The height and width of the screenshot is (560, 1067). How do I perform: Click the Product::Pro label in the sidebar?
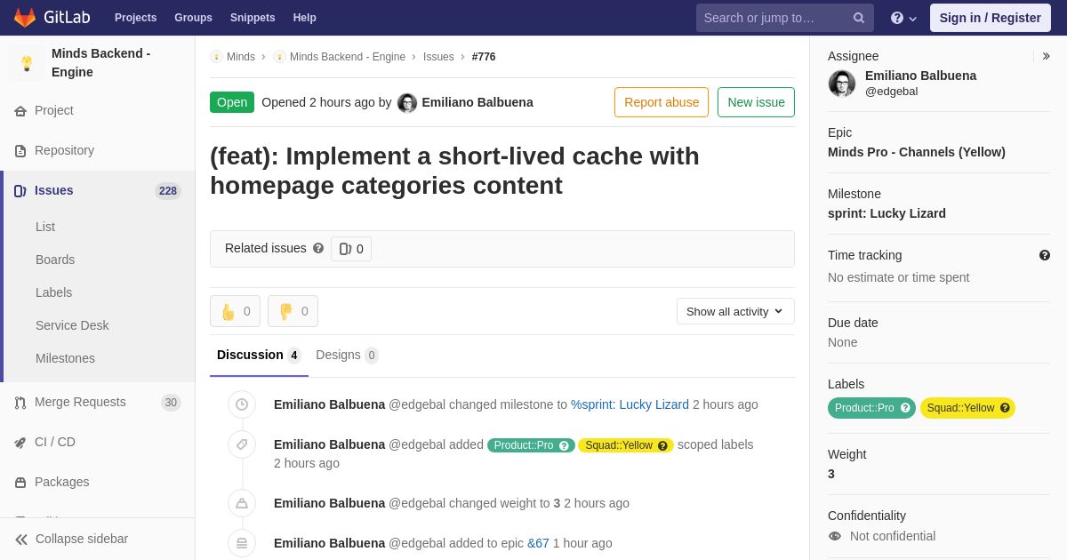pyautogui.click(x=871, y=408)
